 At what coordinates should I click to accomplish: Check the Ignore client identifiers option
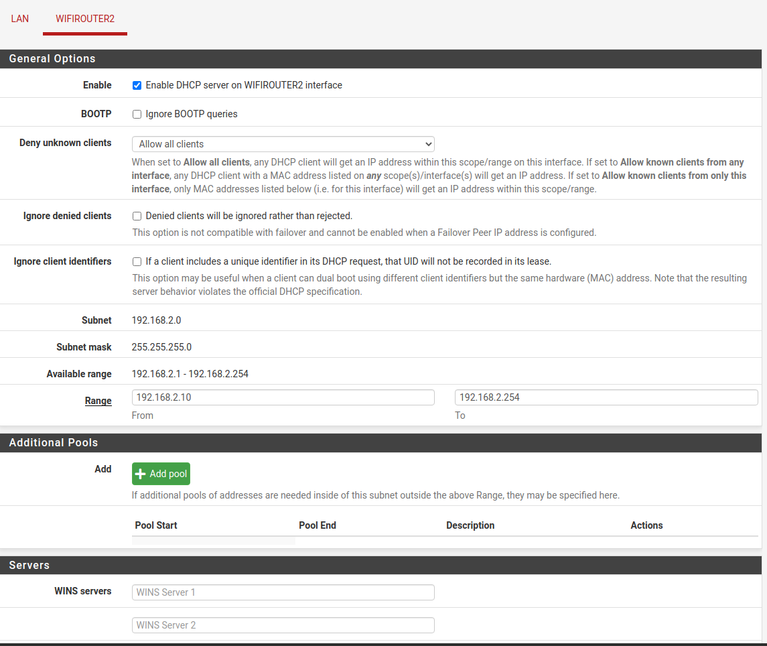click(137, 262)
